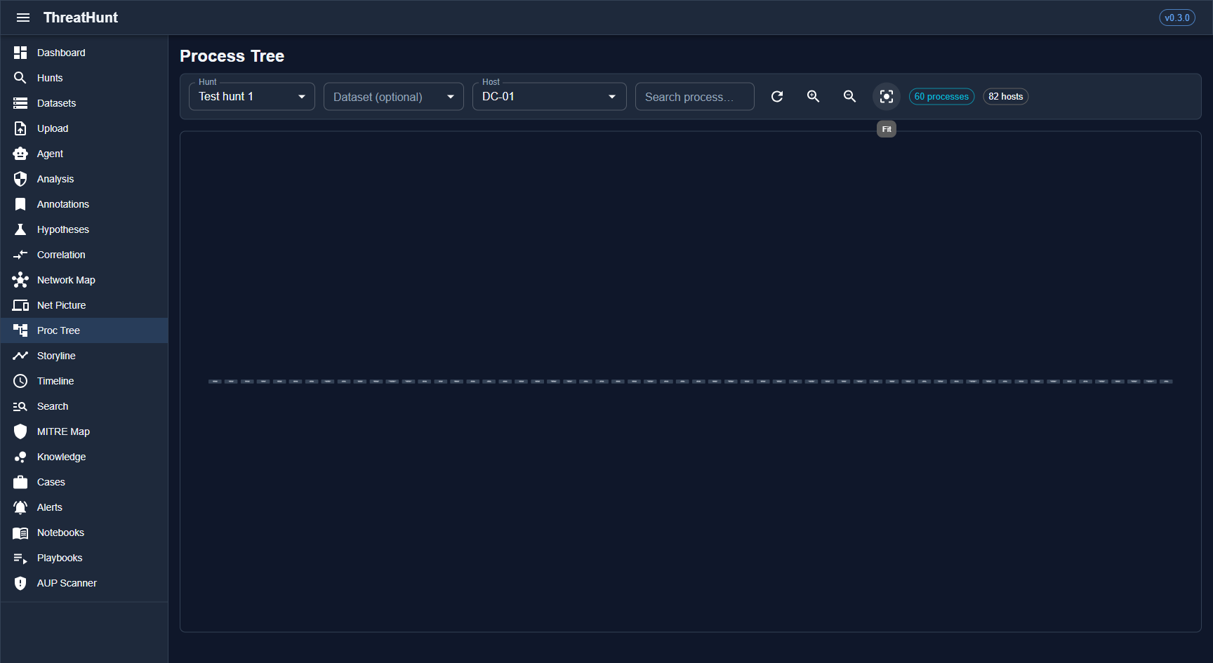This screenshot has height=663, width=1213.
Task: Open the Search page from the sidebar
Action: coord(84,406)
